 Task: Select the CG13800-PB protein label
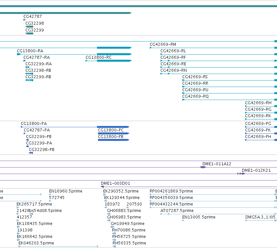(x=111, y=137)
